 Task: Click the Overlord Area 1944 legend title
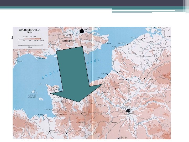point(29,31)
